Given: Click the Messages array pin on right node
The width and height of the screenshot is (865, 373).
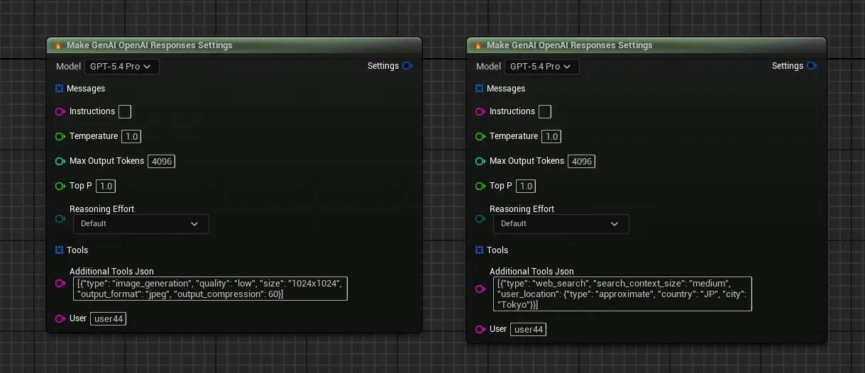Looking at the screenshot, I should [480, 89].
